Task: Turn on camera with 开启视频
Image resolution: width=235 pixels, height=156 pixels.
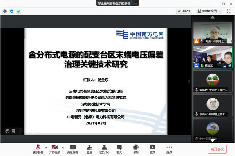Action: point(55,148)
